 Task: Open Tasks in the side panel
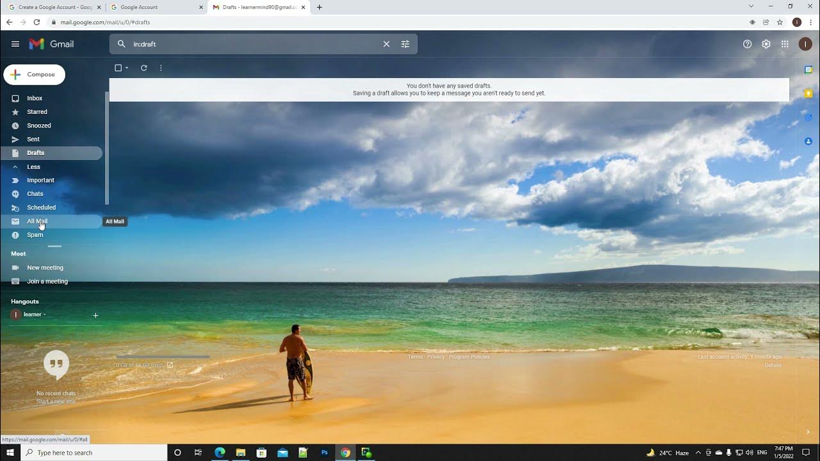click(808, 117)
